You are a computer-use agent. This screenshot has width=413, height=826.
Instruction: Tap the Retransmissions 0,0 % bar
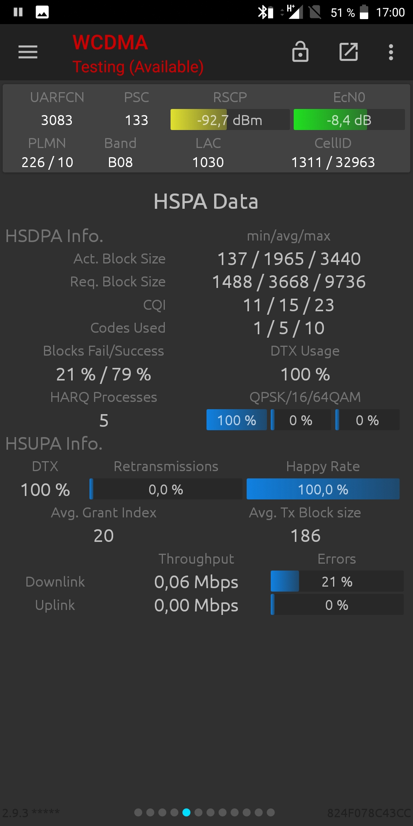click(166, 489)
